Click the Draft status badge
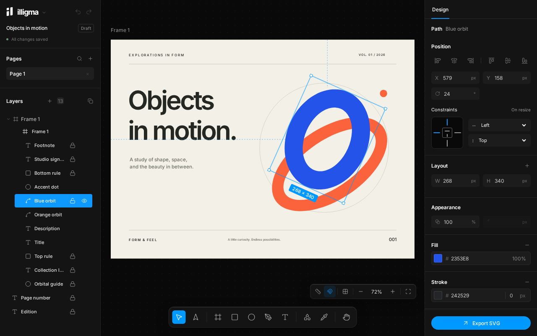This screenshot has height=336, width=537. [86, 28]
